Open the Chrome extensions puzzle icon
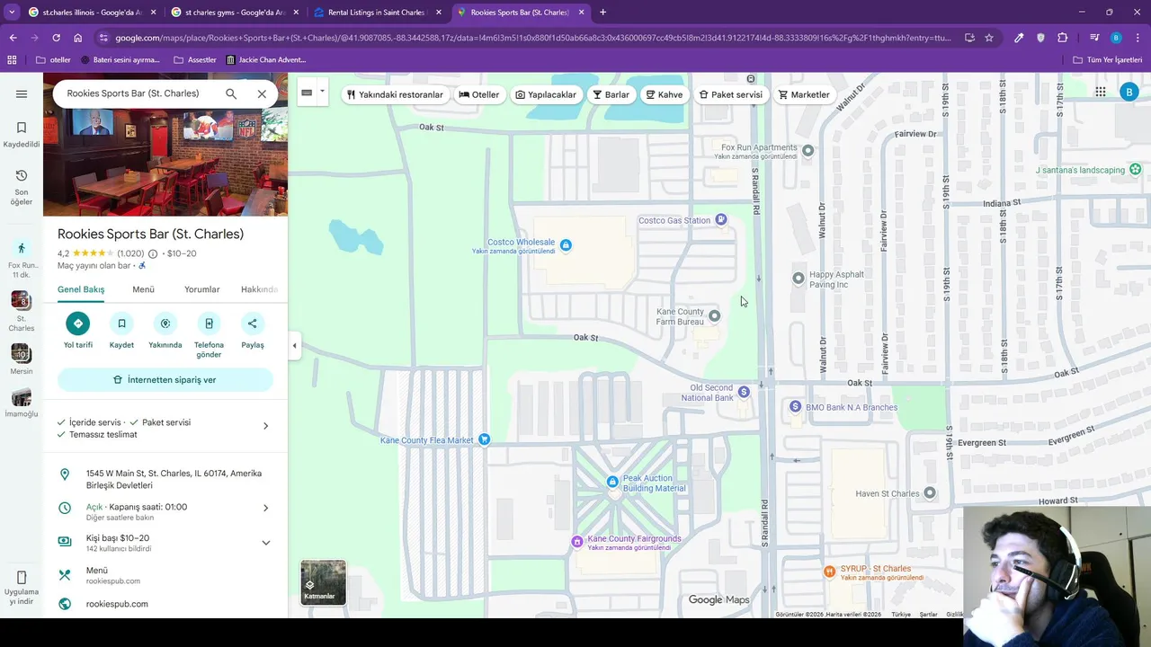Image resolution: width=1151 pixels, height=647 pixels. pyautogui.click(x=1063, y=38)
